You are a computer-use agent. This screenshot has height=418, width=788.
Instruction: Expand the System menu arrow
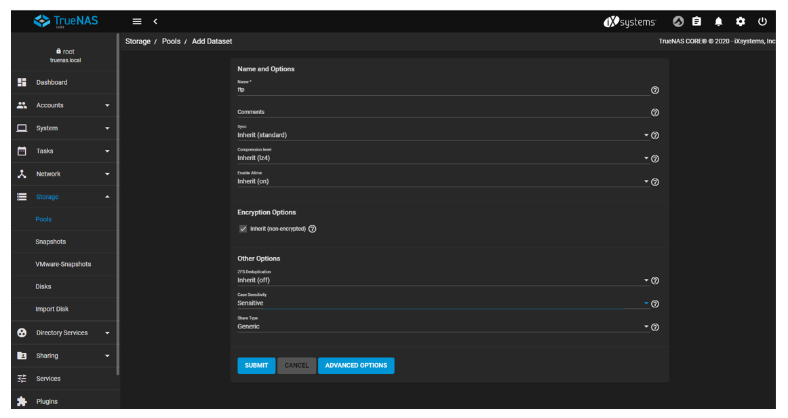(x=107, y=128)
